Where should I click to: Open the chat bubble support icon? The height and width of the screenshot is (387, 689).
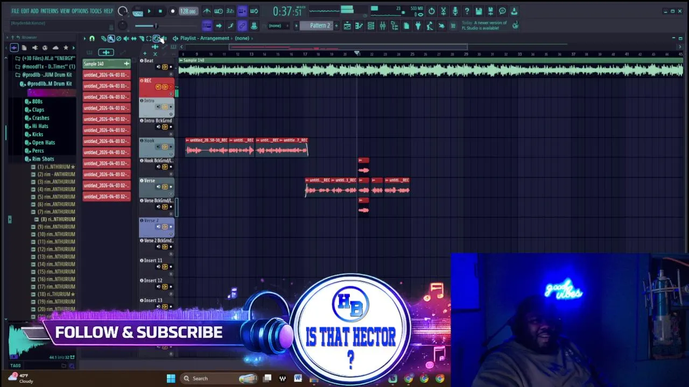pyautogui.click(x=502, y=11)
